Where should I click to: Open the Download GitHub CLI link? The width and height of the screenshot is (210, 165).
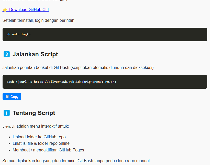coord(29,10)
